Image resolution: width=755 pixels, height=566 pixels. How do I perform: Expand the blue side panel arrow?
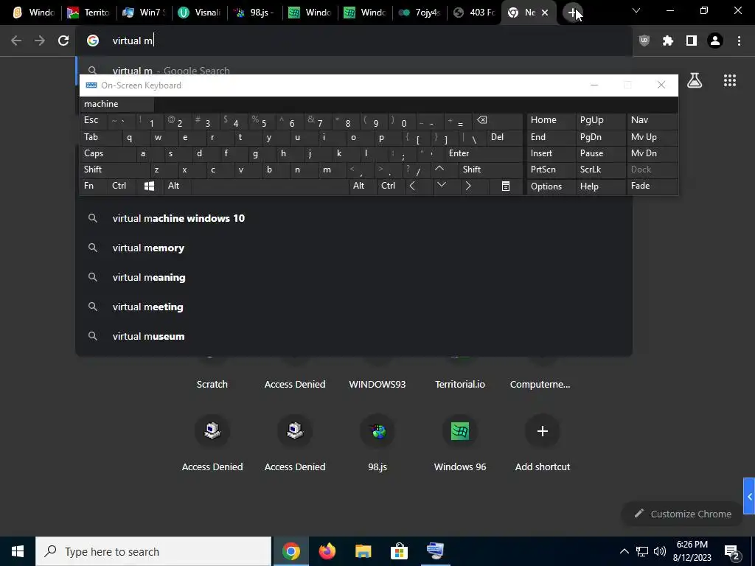point(749,496)
